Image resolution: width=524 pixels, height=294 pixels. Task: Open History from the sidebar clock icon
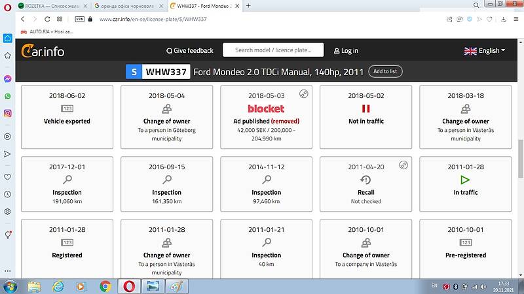(7, 194)
